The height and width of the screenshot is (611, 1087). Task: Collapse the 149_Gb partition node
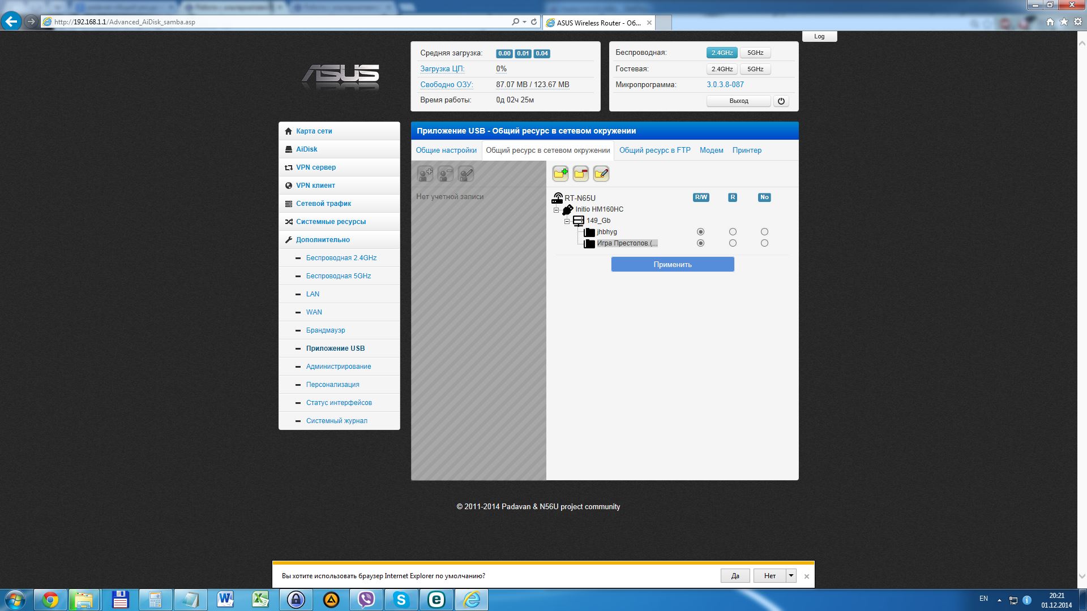567,221
